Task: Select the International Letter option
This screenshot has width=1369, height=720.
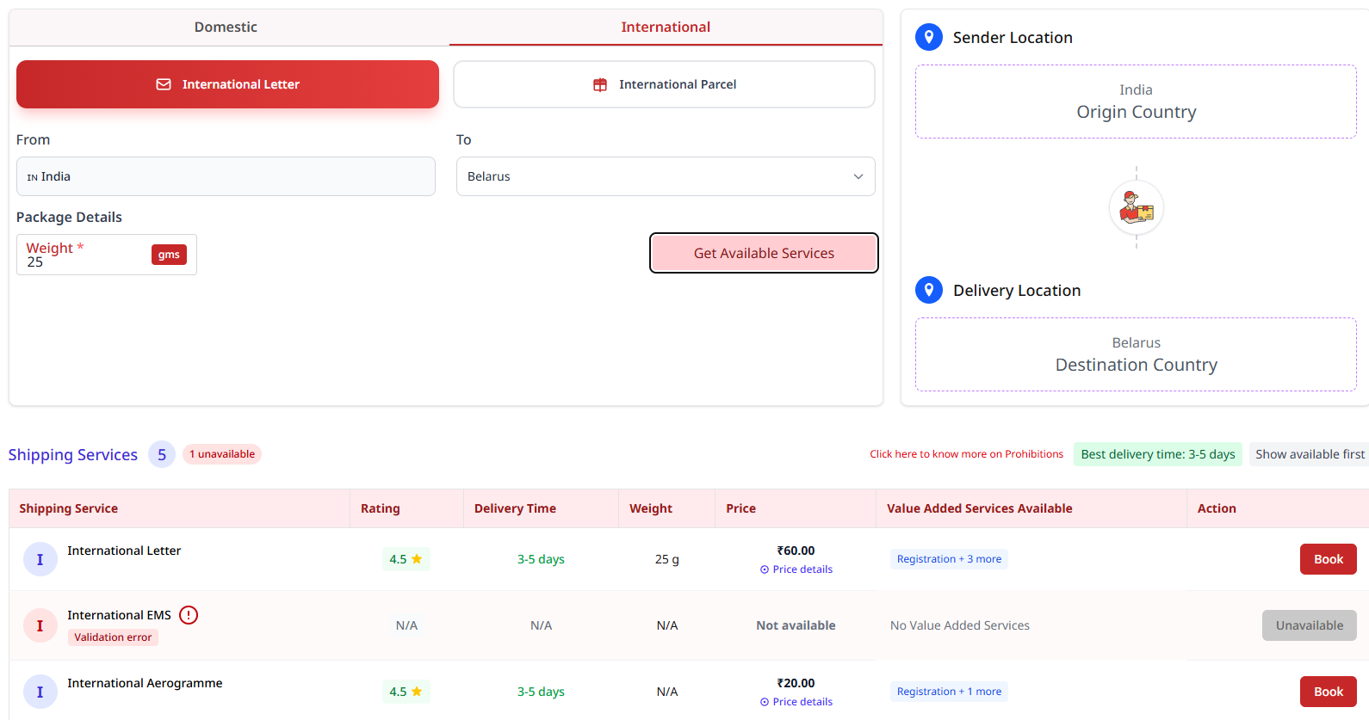Action: [x=227, y=84]
